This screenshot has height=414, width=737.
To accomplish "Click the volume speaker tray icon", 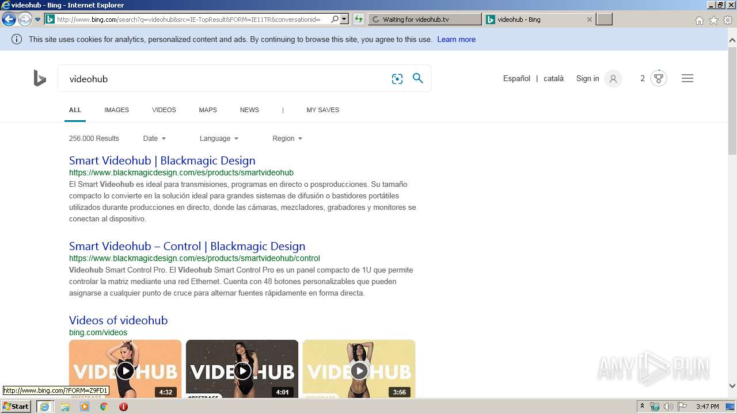I will (668, 407).
